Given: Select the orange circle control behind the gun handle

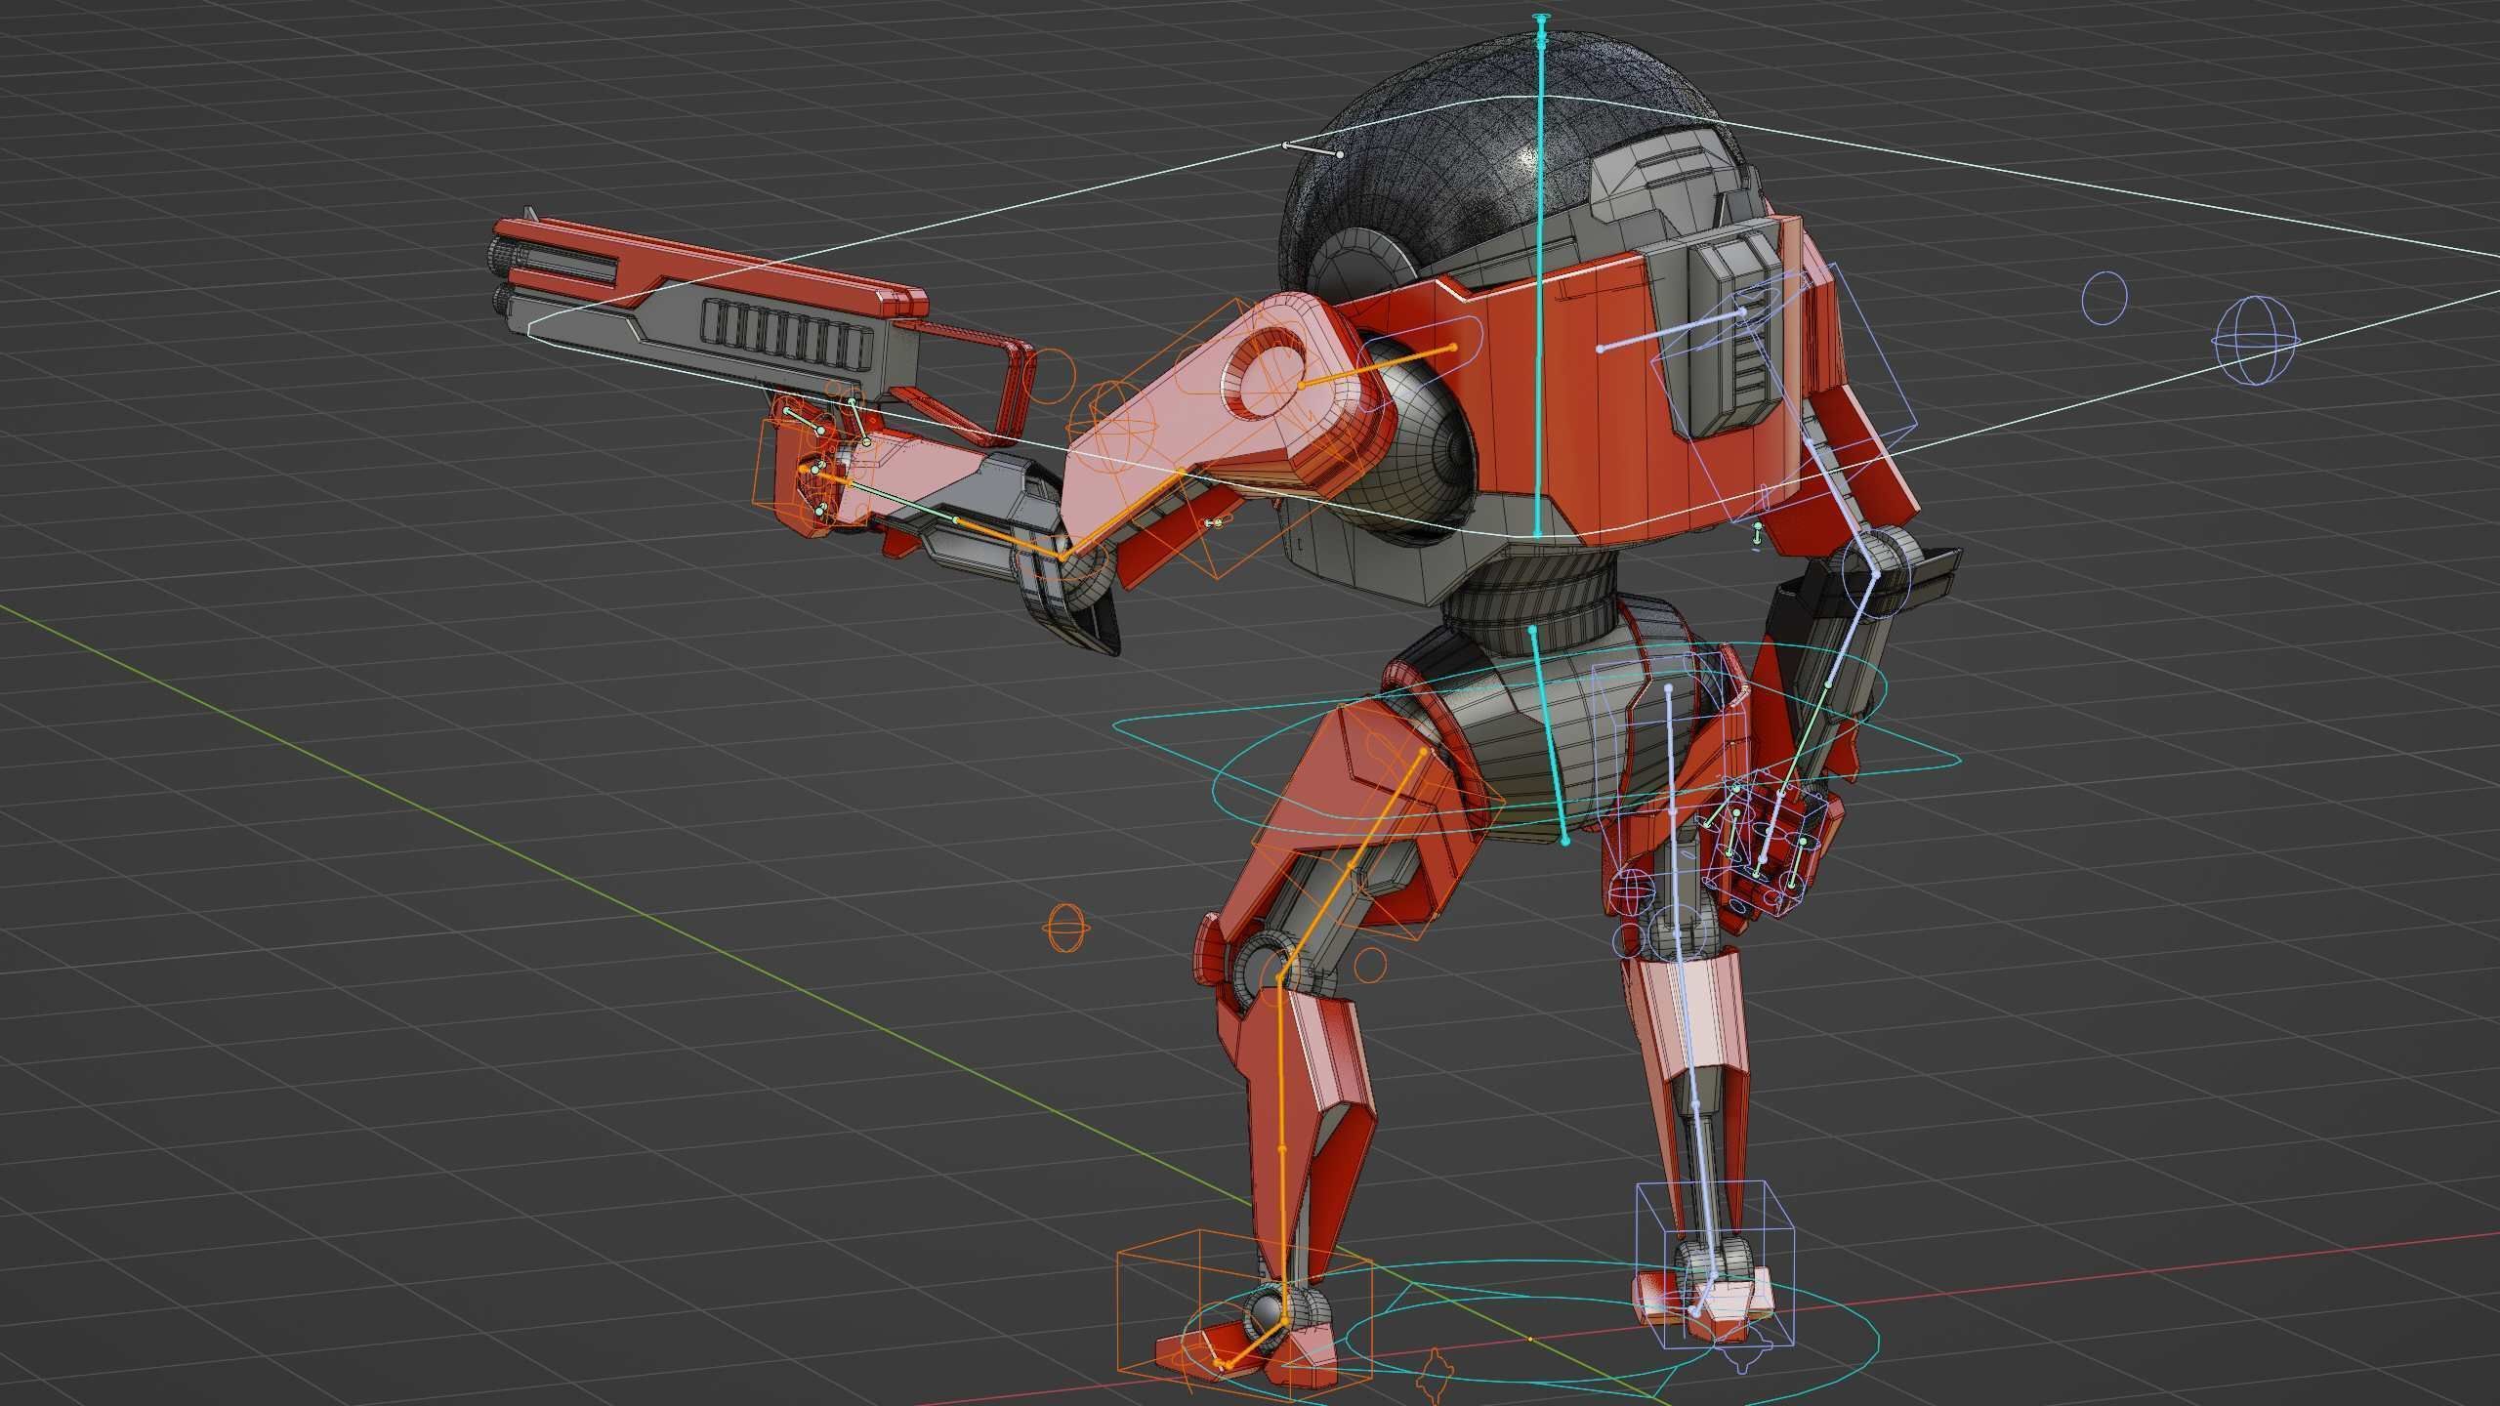Looking at the screenshot, I should click(1051, 377).
